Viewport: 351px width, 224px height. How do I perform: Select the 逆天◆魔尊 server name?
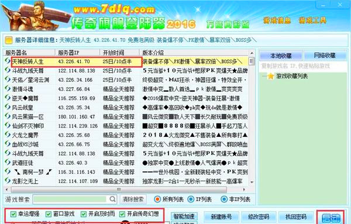point(25,98)
